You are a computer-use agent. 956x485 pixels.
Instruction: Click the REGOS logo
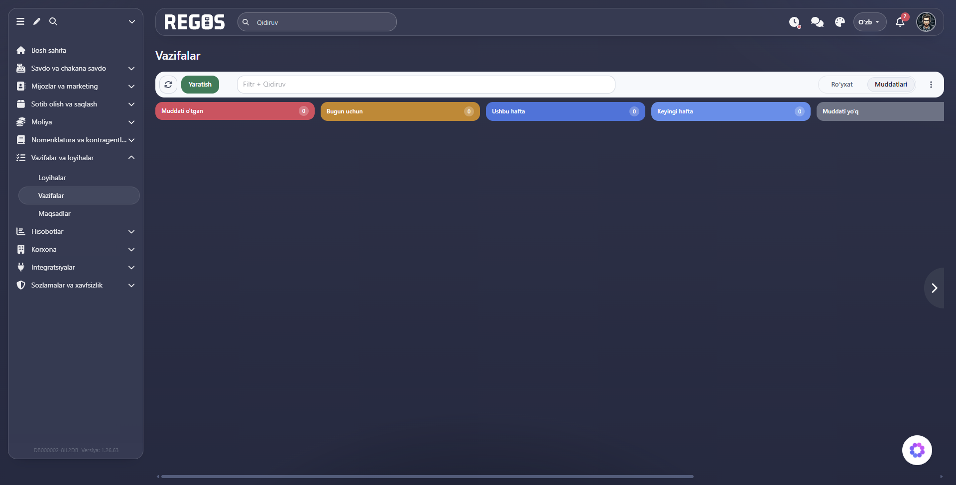tap(195, 22)
